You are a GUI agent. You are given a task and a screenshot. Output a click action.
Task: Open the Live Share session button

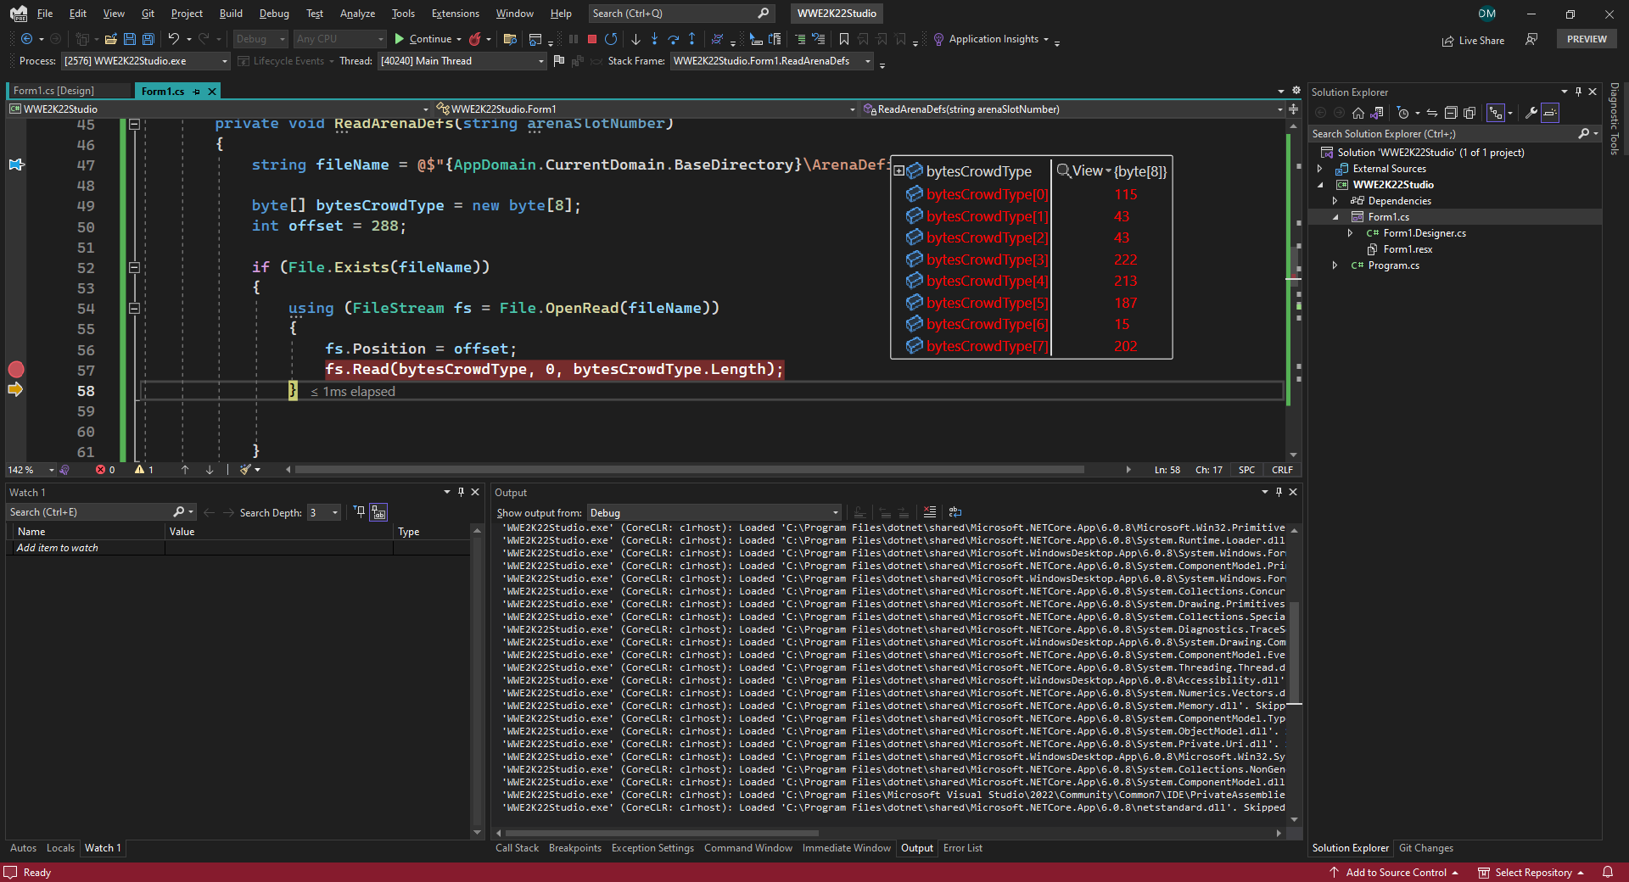click(1473, 41)
